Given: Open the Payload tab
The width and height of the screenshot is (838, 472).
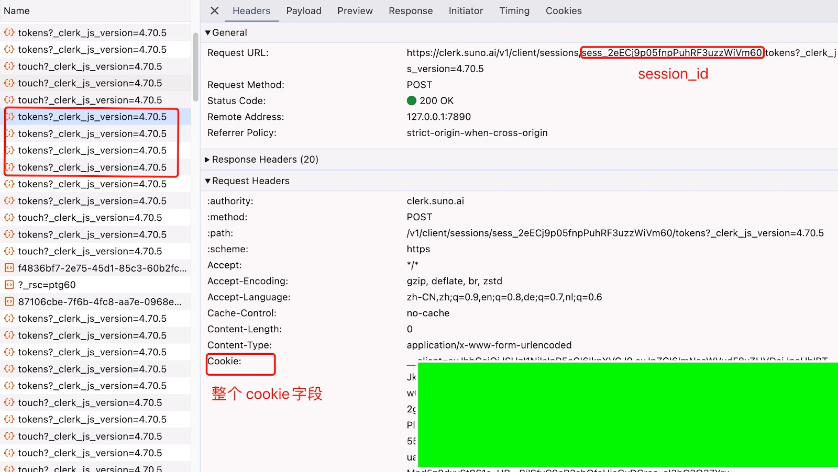Looking at the screenshot, I should point(304,10).
